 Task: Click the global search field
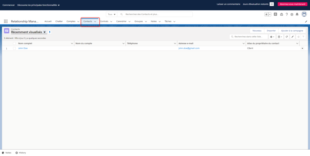(x=155, y=14)
